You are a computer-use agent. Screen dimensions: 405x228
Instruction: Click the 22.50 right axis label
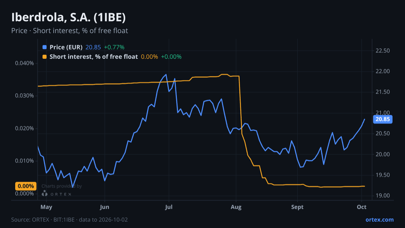pyautogui.click(x=383, y=51)
